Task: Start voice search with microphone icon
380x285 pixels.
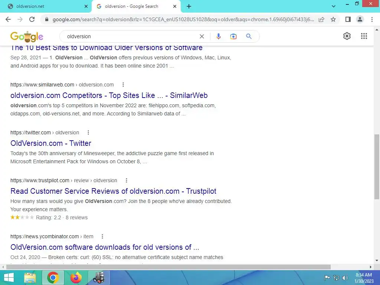Action: (218, 36)
